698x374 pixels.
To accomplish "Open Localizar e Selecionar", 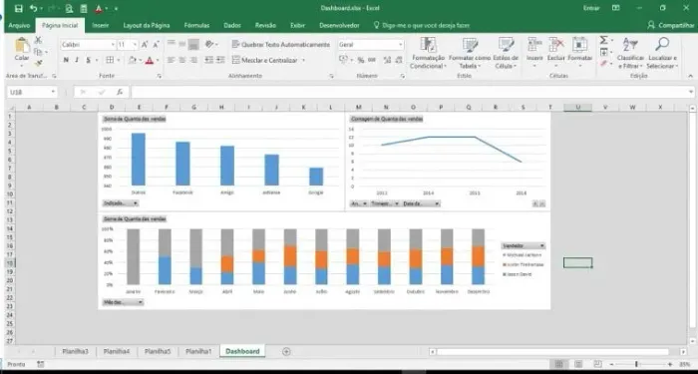I will [662, 53].
